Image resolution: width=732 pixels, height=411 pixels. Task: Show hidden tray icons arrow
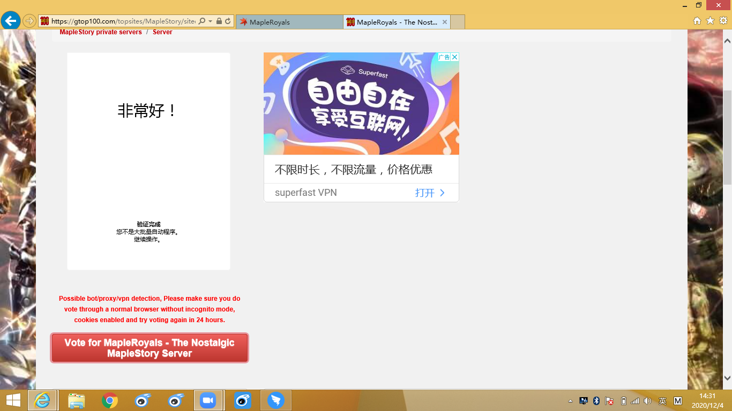pyautogui.click(x=570, y=401)
